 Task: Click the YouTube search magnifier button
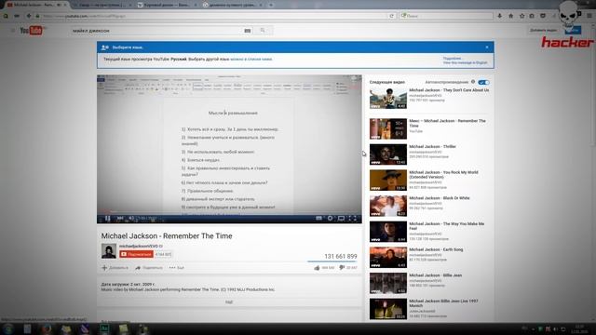coord(263,31)
